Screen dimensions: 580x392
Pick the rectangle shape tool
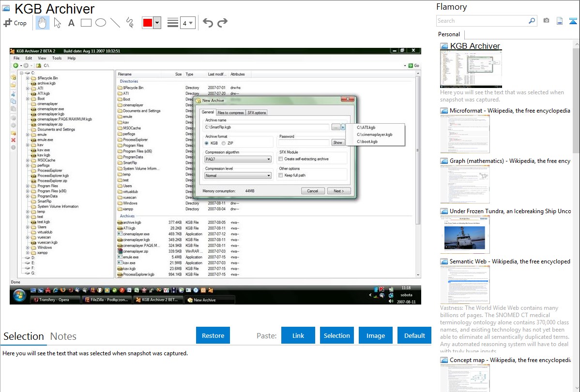pyautogui.click(x=86, y=23)
